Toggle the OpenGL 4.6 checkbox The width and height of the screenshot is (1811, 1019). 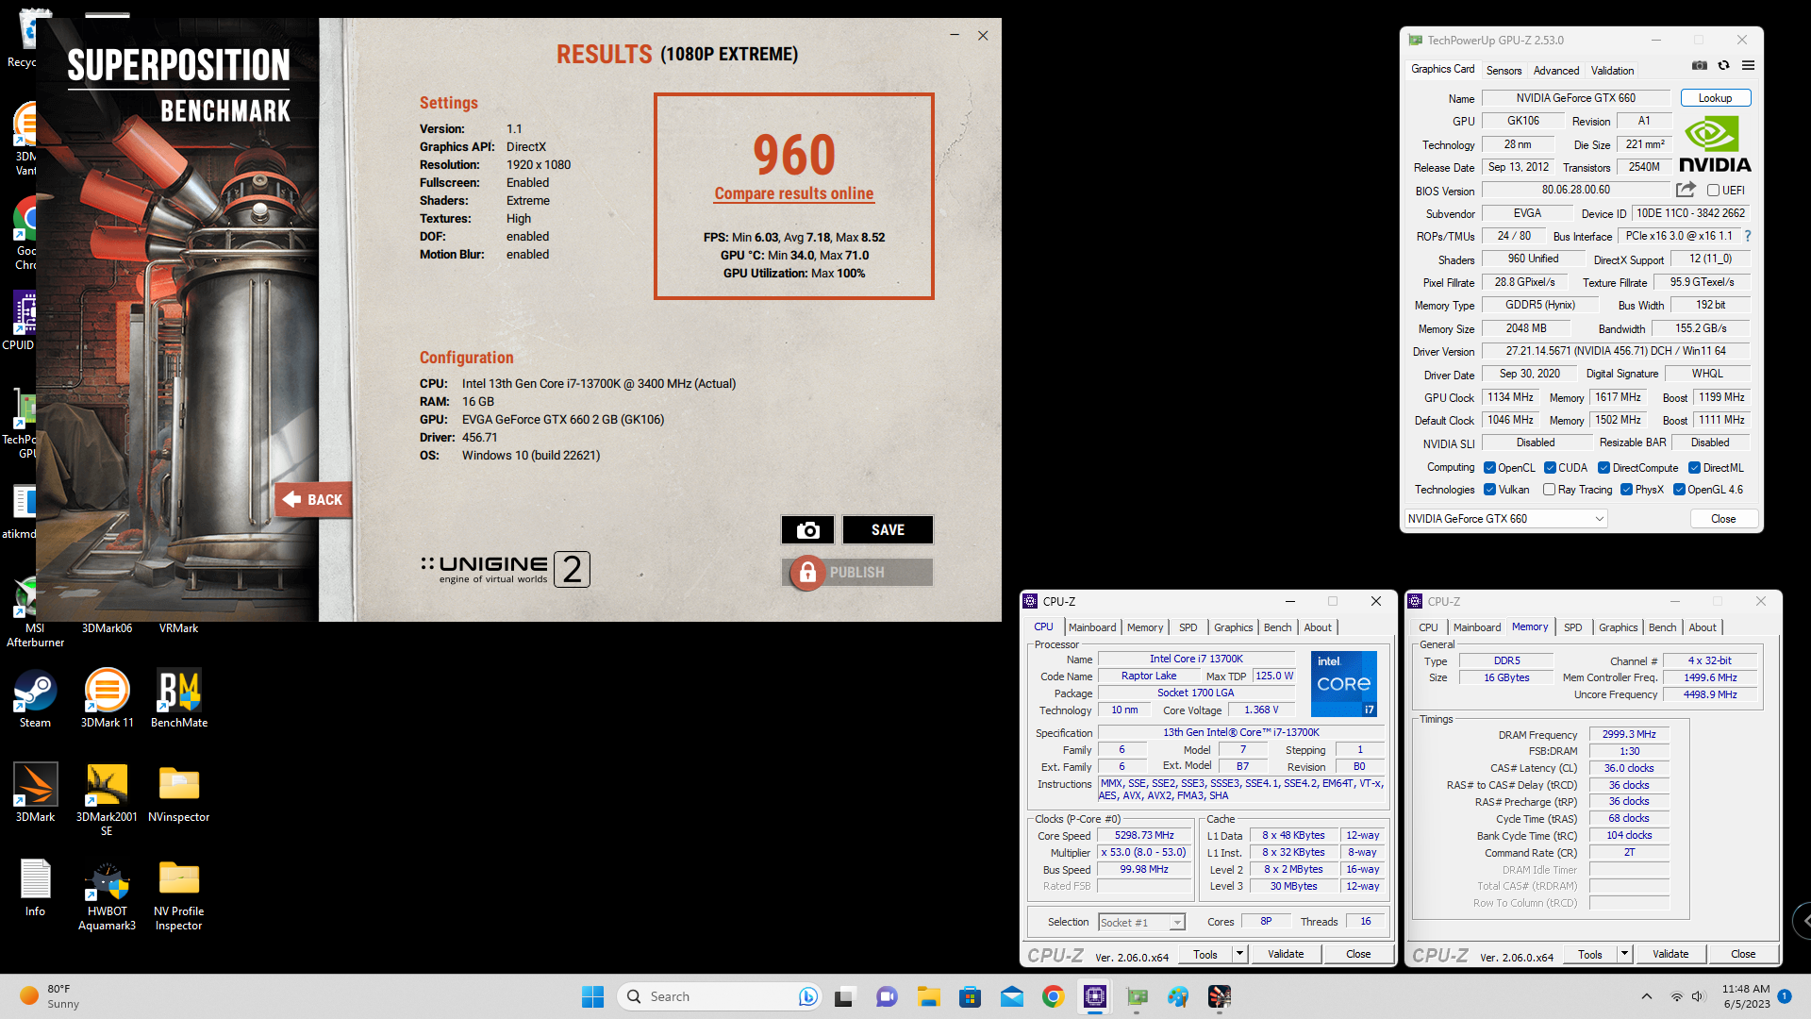(1679, 490)
